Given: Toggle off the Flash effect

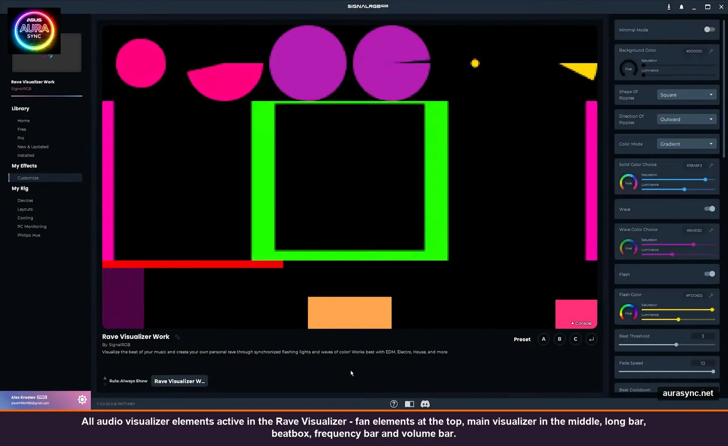Looking at the screenshot, I should [709, 274].
